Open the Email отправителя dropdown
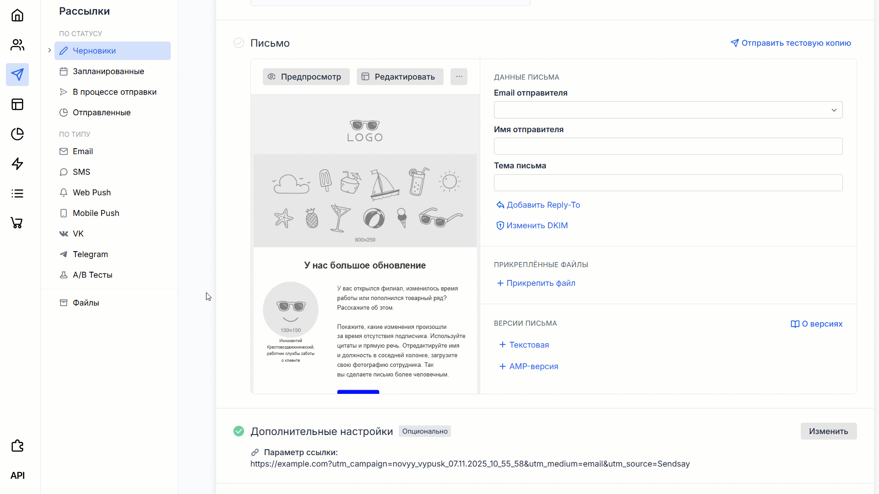This screenshot has width=879, height=494. tap(668, 110)
